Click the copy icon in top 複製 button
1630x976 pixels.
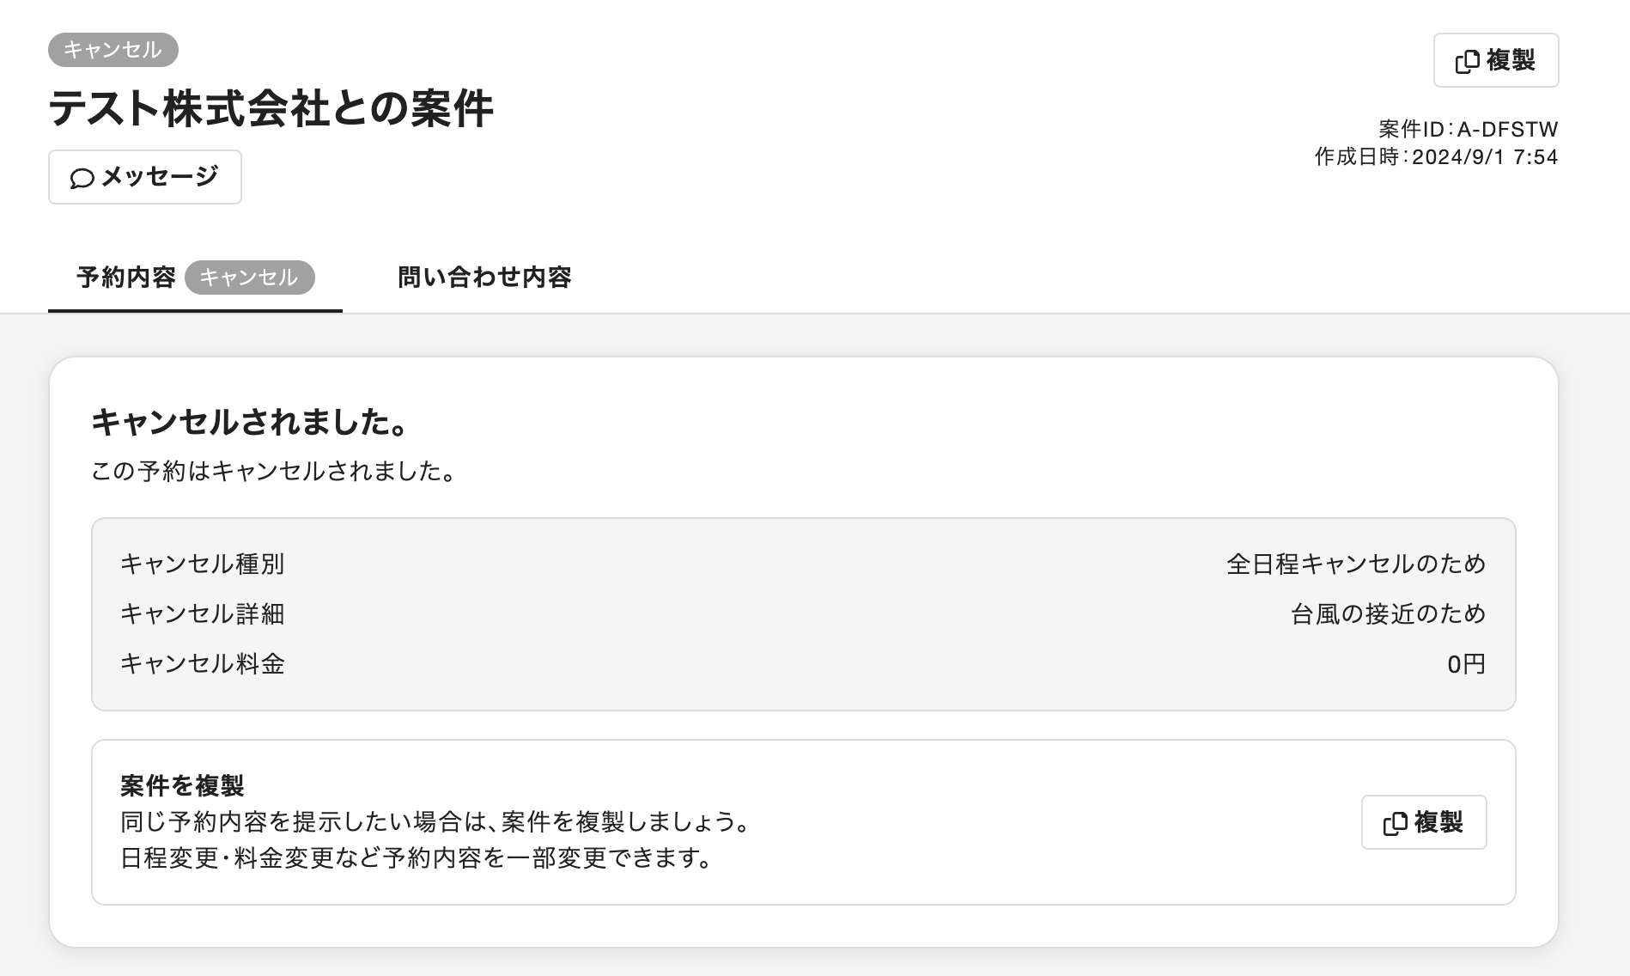(x=1467, y=61)
